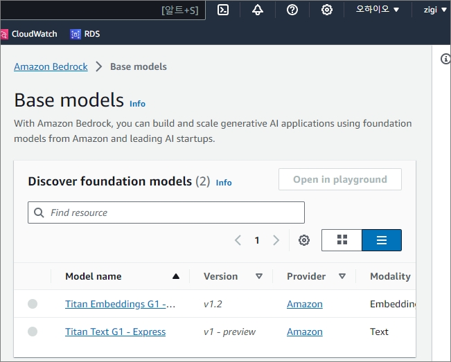Screen dimensions: 451x362
Task: Click the v1.2 version cell
Action: [x=213, y=304]
